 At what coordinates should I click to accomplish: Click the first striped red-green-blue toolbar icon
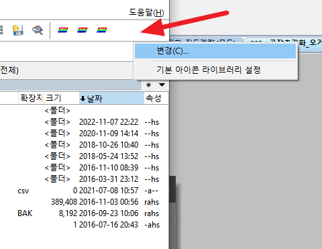pyautogui.click(x=63, y=30)
